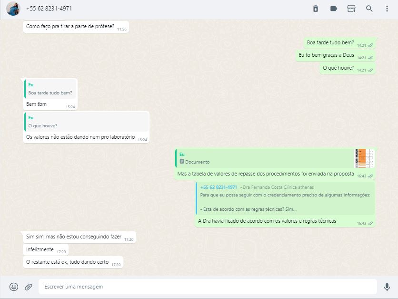Select the 'Infelizmente' message bubble
398x299 pixels.
[x=40, y=249]
